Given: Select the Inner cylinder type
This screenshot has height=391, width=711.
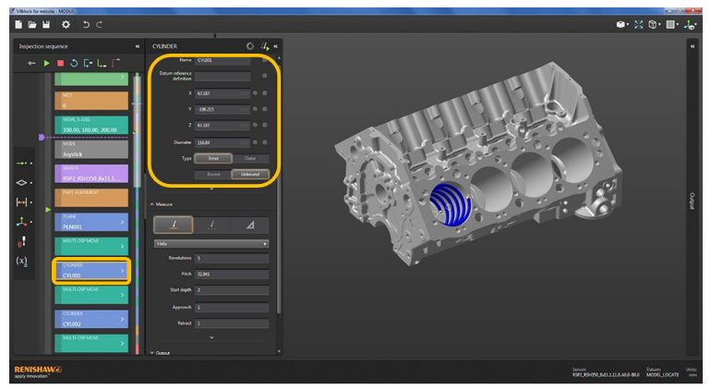Looking at the screenshot, I should click(x=212, y=159).
